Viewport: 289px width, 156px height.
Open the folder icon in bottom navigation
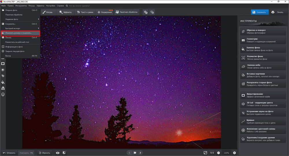134,153
